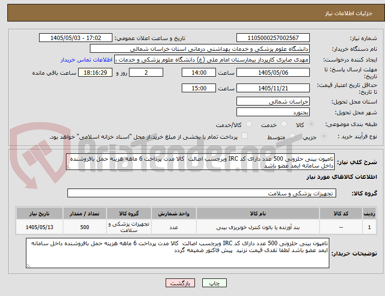Click the row number cell 1

coord(369,227)
